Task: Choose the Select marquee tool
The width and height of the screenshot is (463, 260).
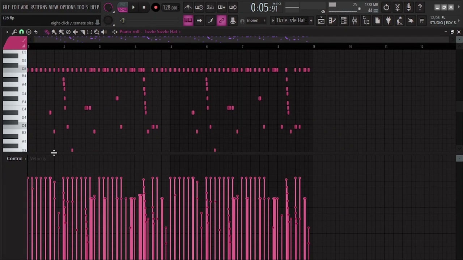Action: (90, 32)
